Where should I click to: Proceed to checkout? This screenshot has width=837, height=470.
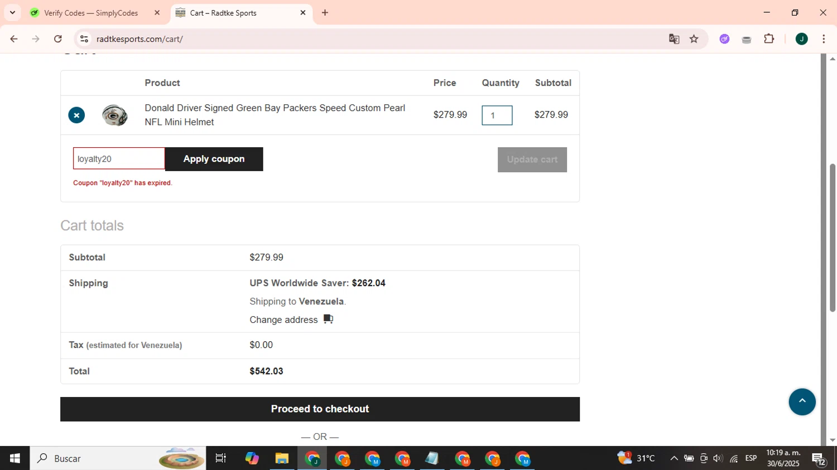320,409
